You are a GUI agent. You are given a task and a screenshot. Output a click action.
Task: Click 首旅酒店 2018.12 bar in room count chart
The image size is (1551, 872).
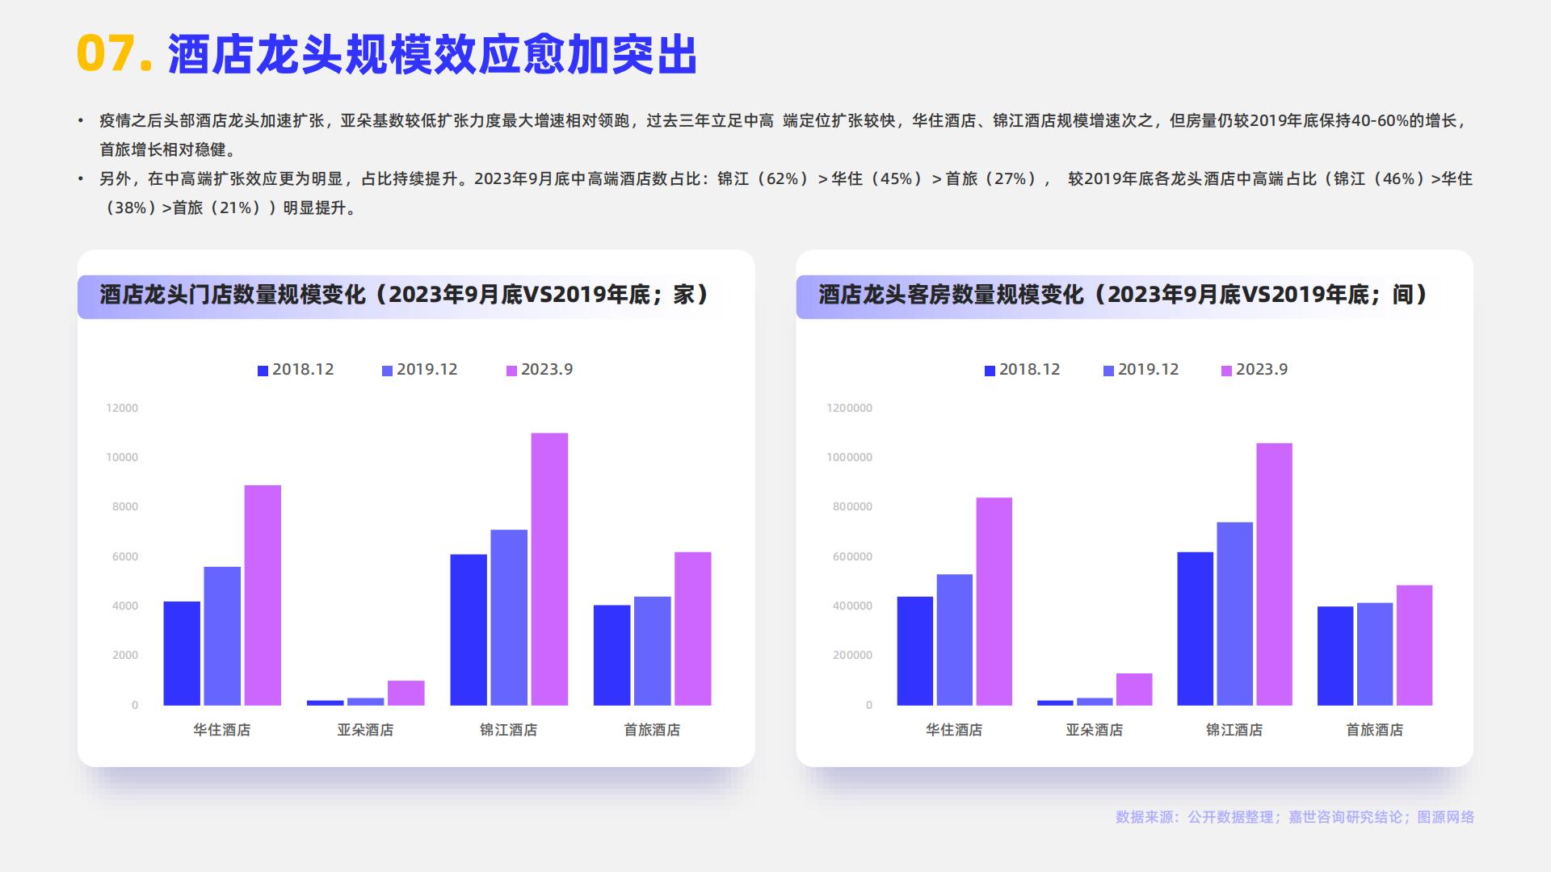[x=1335, y=656]
